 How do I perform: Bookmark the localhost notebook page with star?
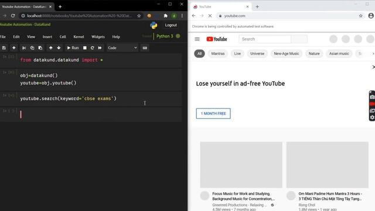(139, 16)
